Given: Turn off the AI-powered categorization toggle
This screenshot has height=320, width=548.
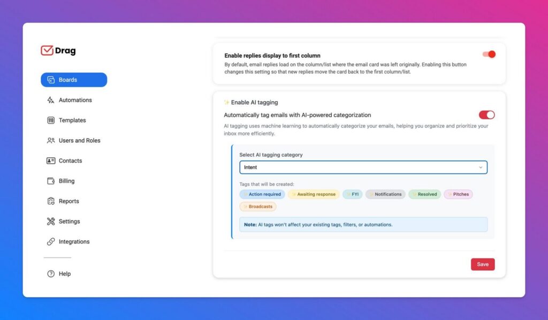Looking at the screenshot, I should point(487,115).
